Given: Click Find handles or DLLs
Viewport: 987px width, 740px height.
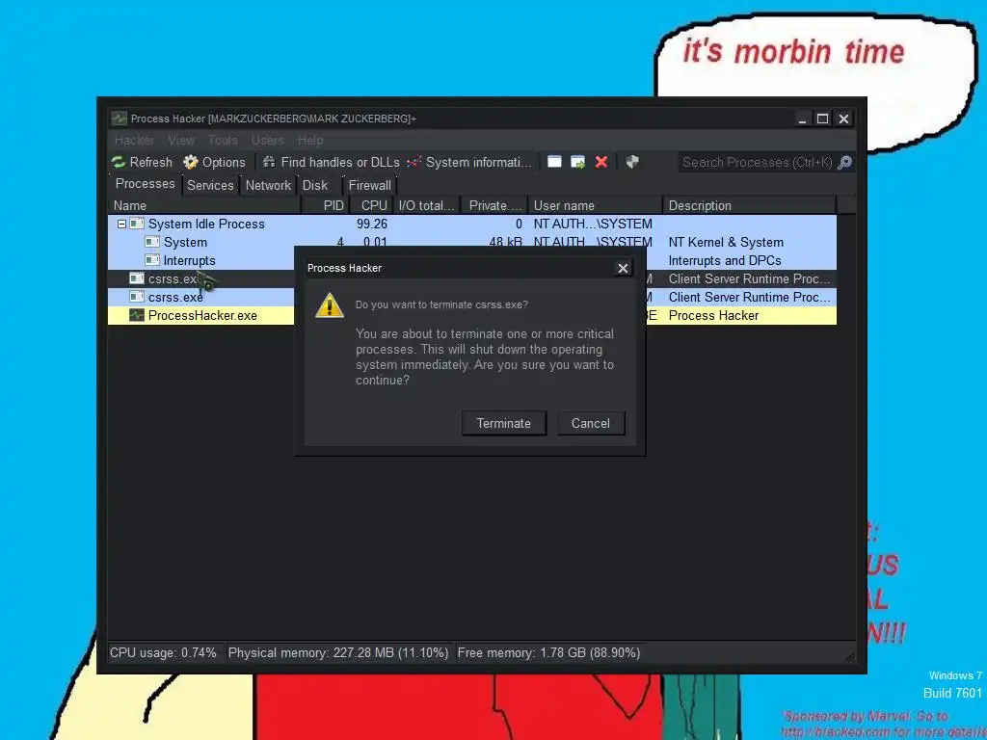Looking at the screenshot, I should point(332,162).
